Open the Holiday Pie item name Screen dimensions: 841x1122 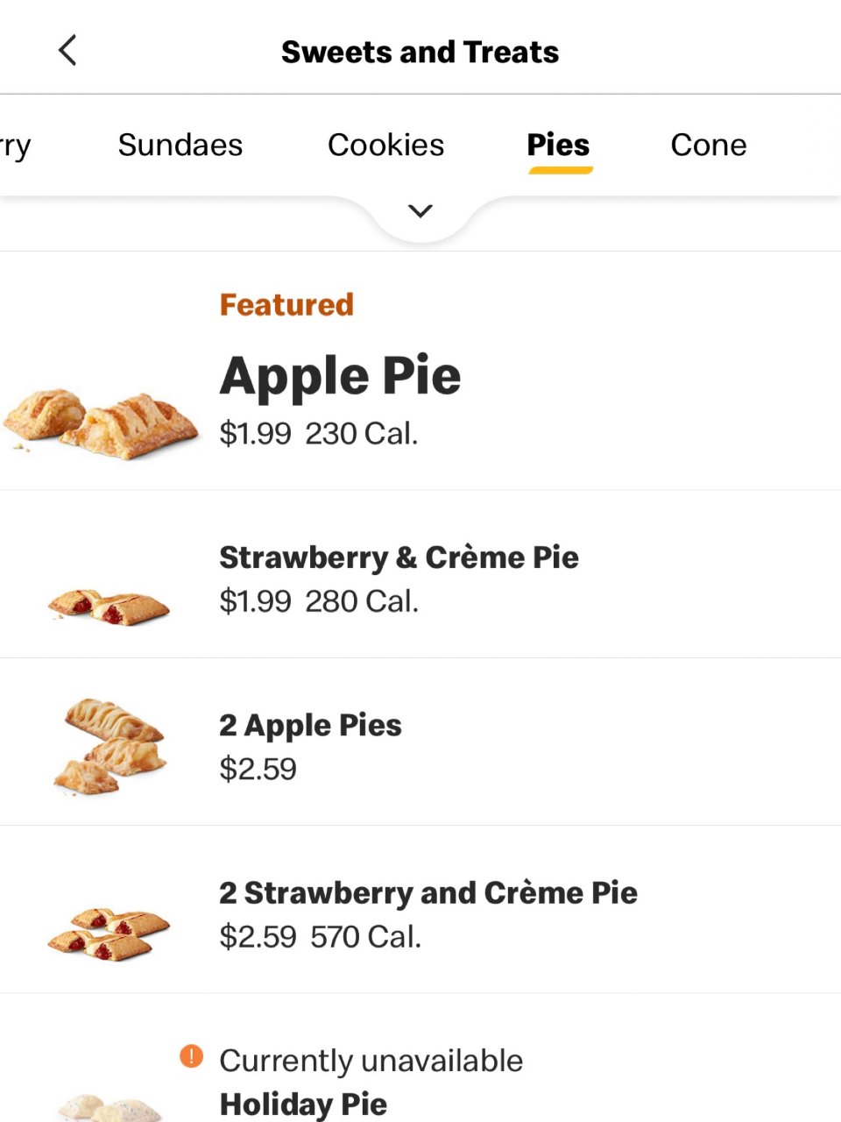[x=303, y=1104]
